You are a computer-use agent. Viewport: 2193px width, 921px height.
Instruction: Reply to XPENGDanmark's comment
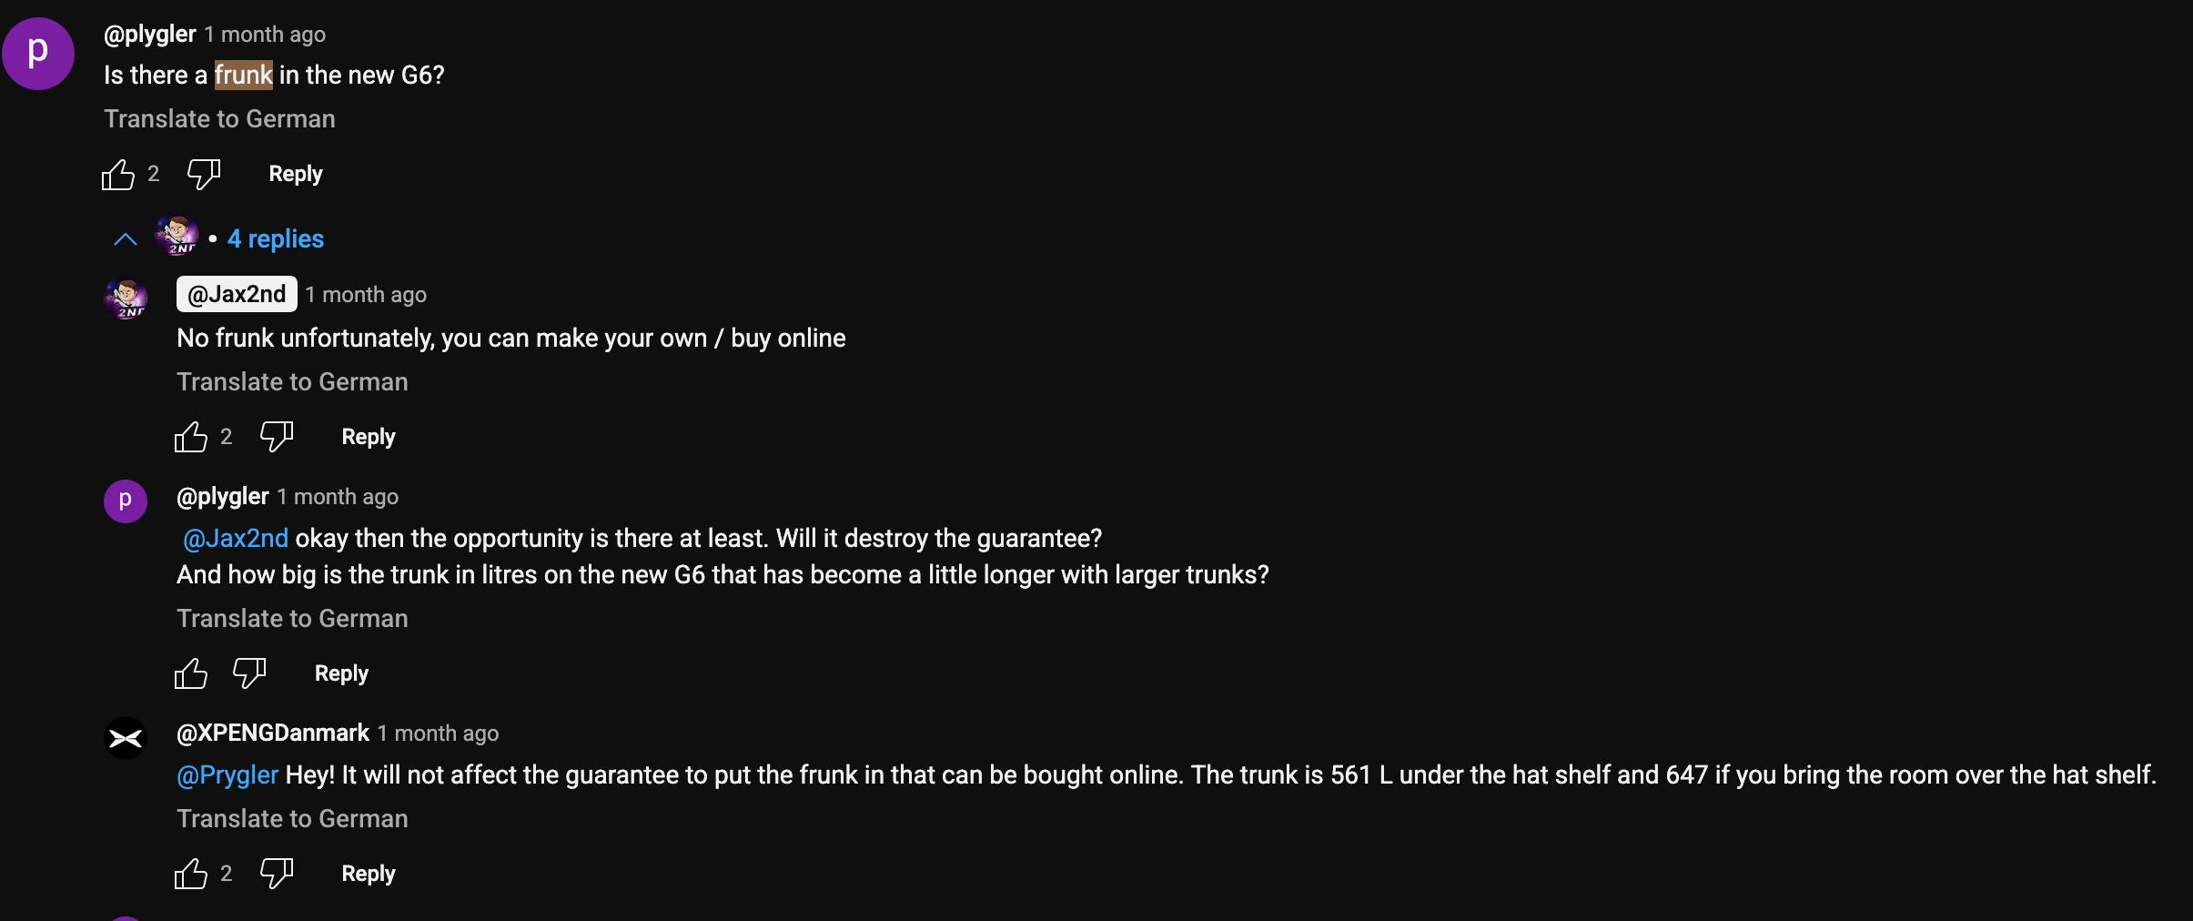(x=369, y=874)
